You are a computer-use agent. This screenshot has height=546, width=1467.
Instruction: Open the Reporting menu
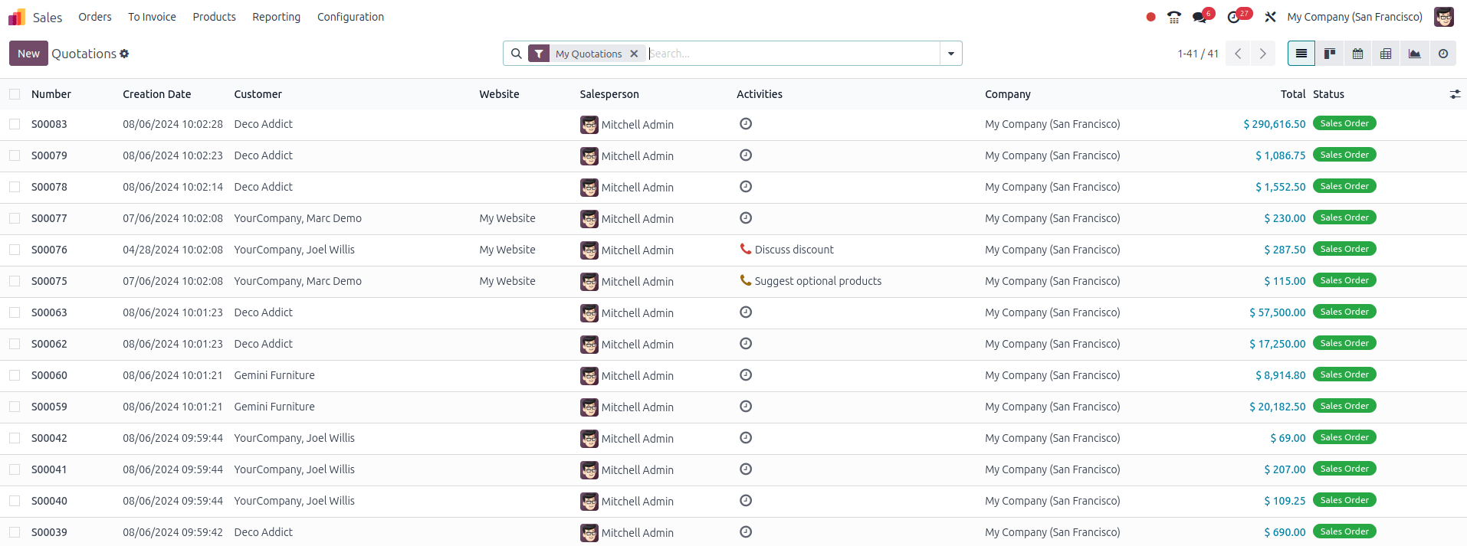coord(276,17)
